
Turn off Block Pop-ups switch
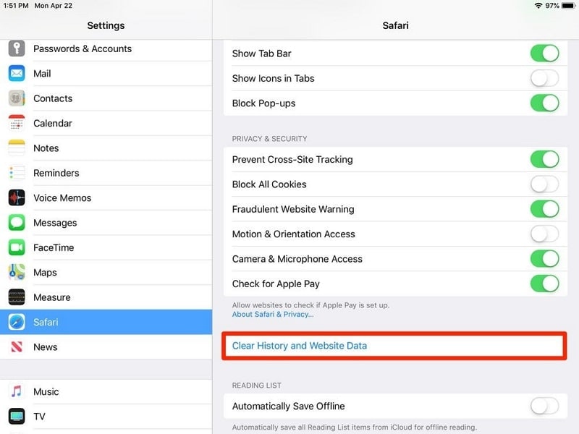click(545, 103)
